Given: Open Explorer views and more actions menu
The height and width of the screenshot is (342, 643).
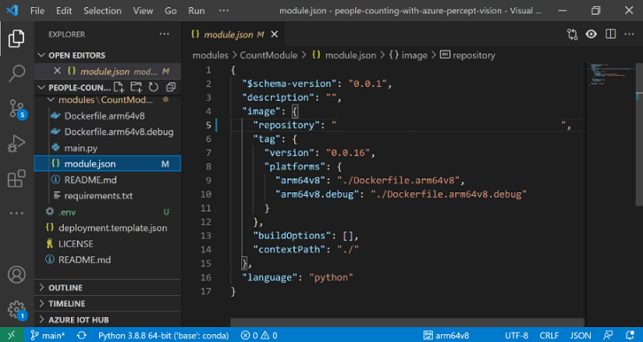Looking at the screenshot, I should tap(165, 34).
